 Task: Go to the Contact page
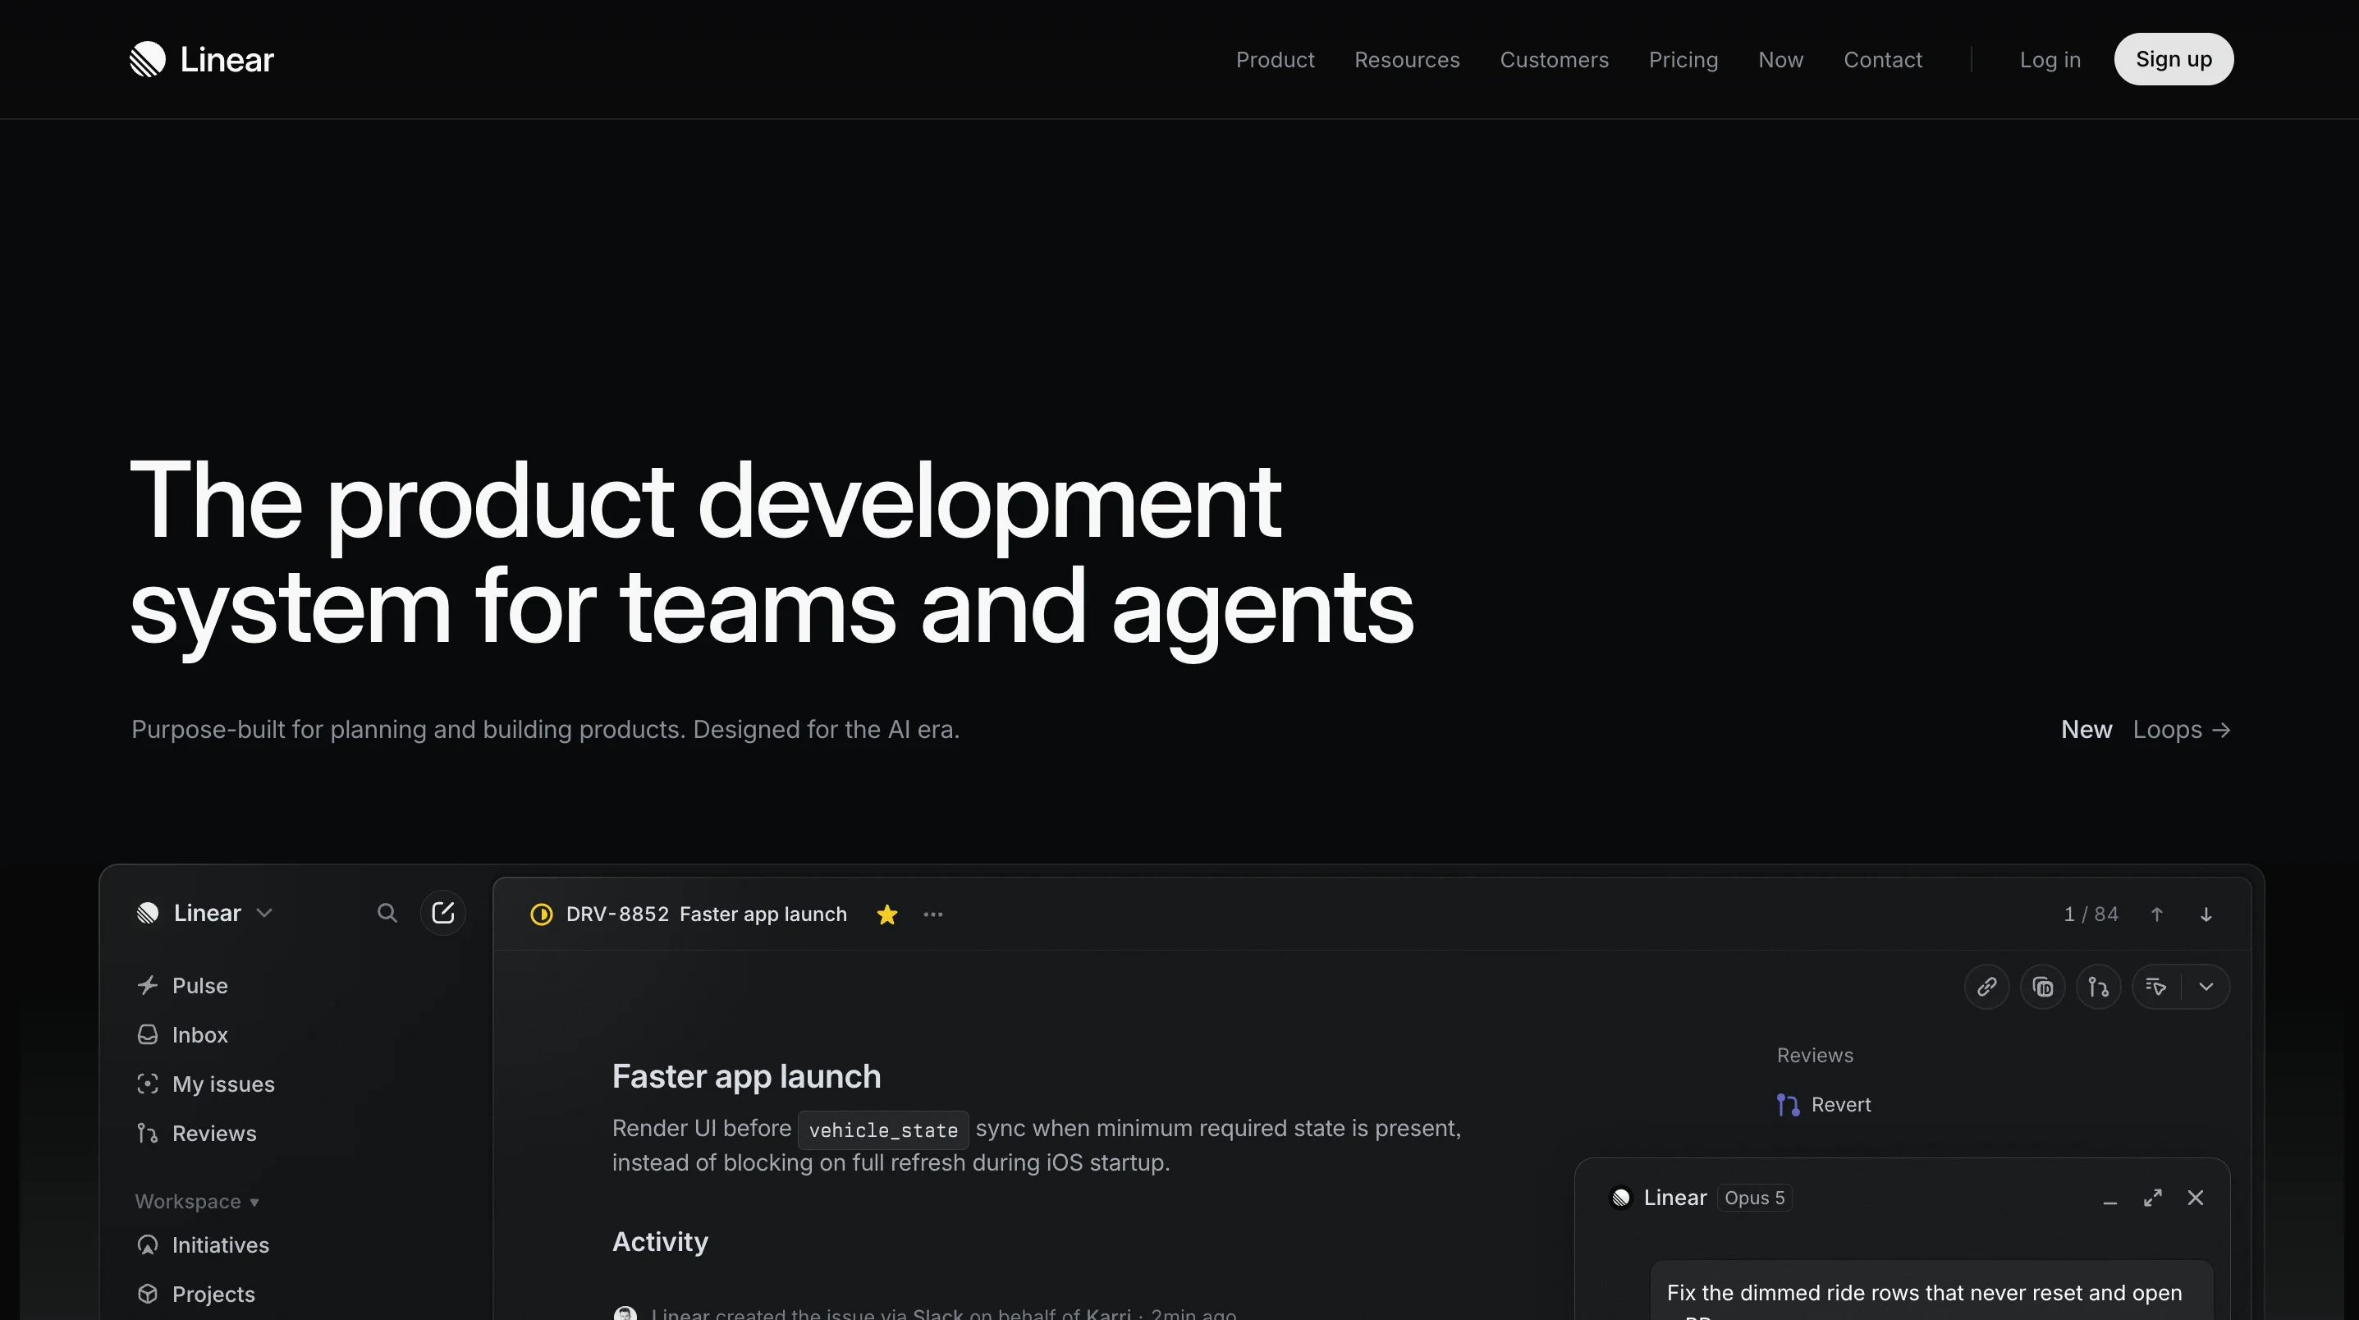[1883, 60]
